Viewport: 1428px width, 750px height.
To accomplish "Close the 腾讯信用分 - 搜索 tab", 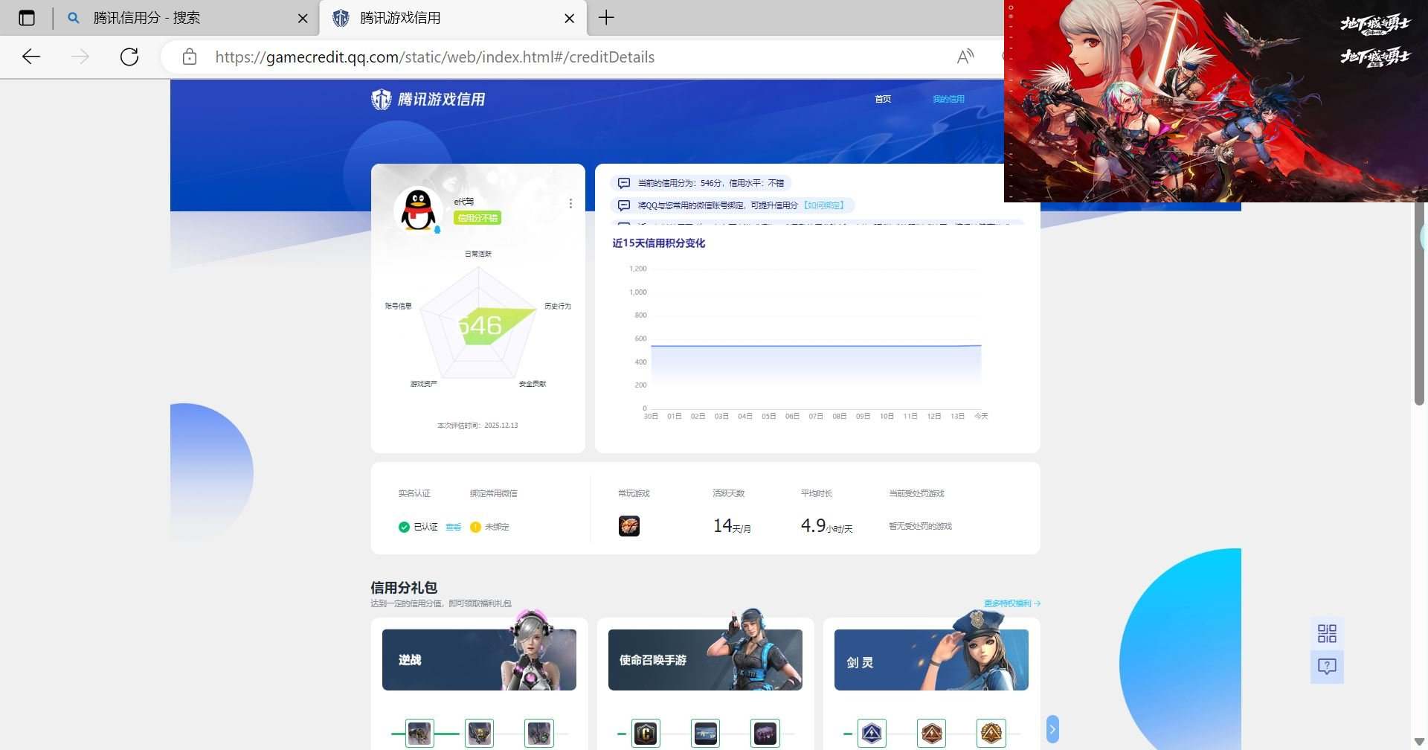I will [x=303, y=19].
